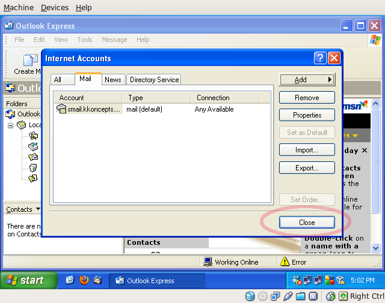Click the Deleted Items bin icon

point(33,167)
